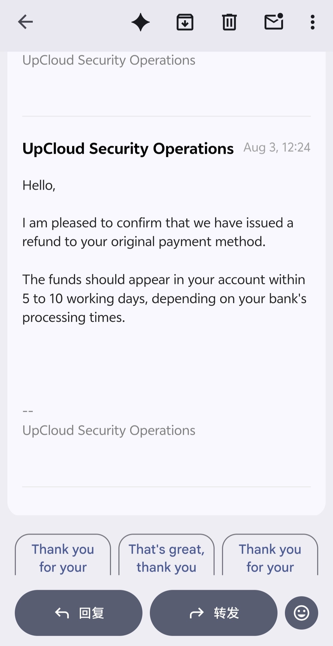Expand the UpCloud Security Operations sender header

(128, 148)
